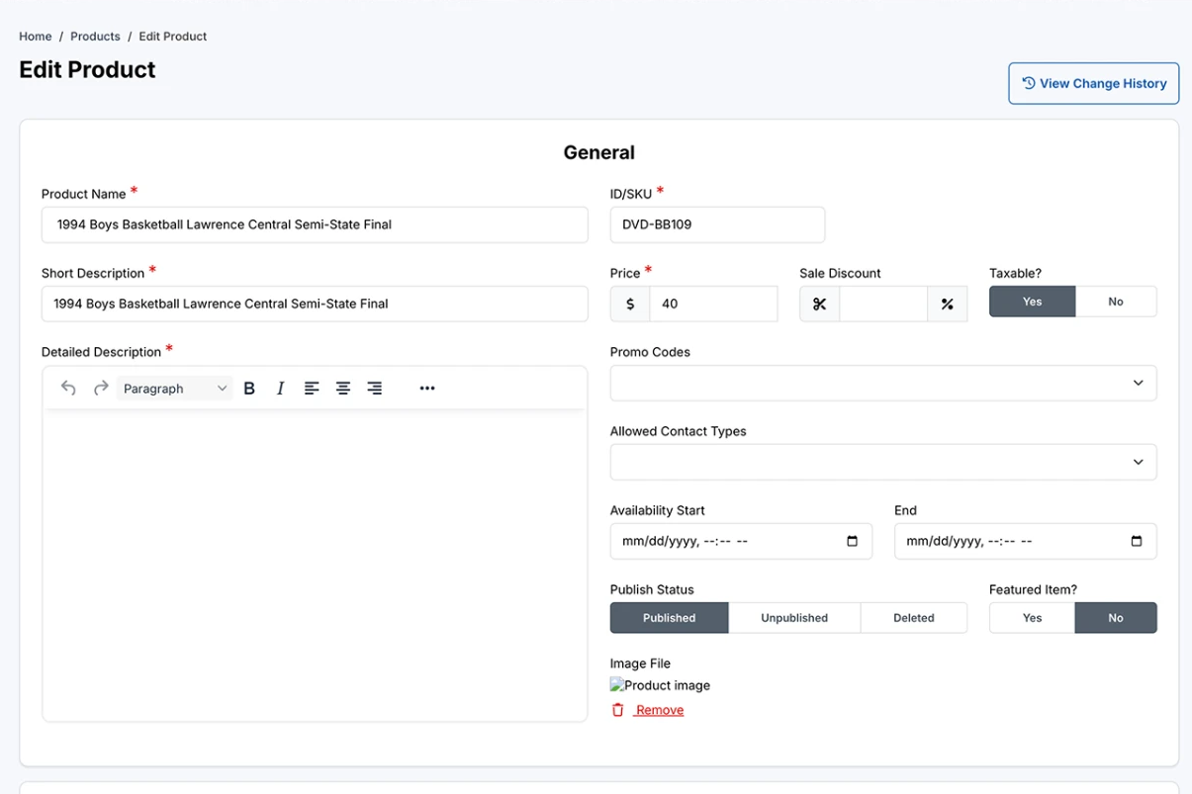This screenshot has width=1192, height=794.
Task: Open the Paragraph style dropdown
Action: 175,389
